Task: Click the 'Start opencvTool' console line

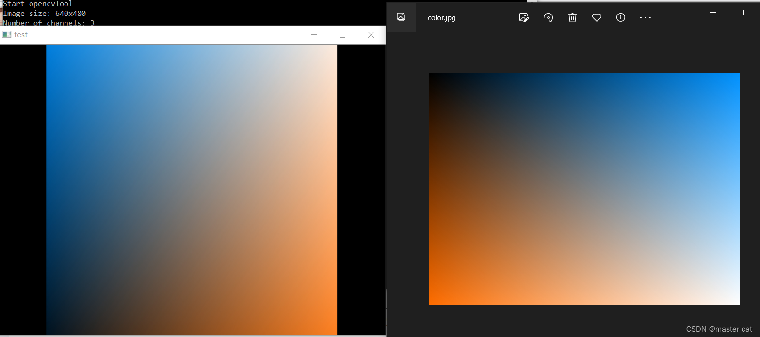Action: (x=37, y=4)
